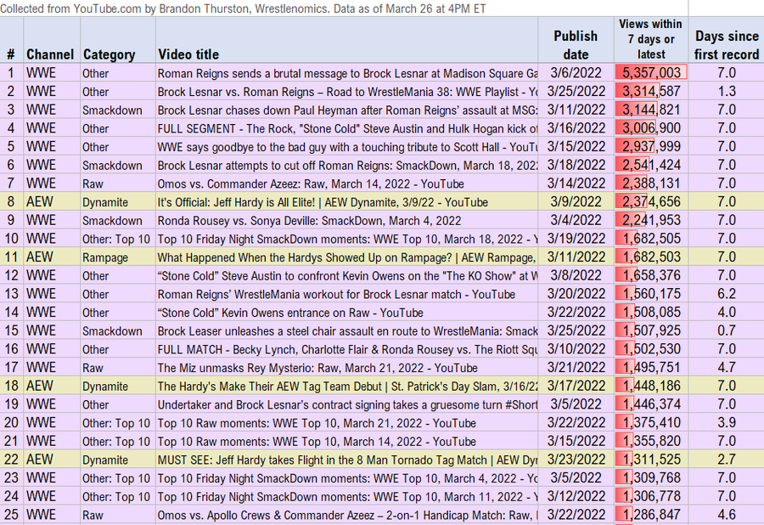The image size is (764, 525).
Task: Select the publish date 3/23/2022
Action: click(x=576, y=460)
